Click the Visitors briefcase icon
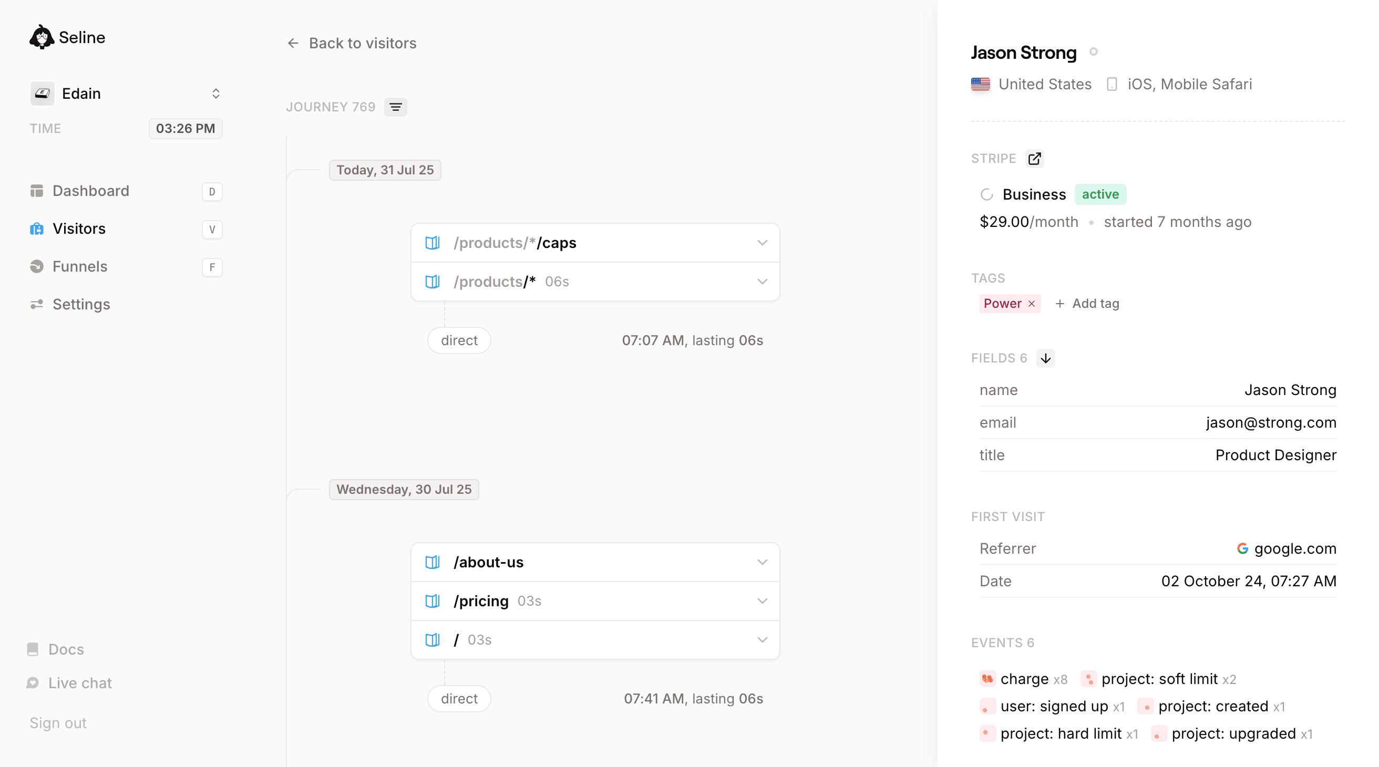 (x=36, y=229)
